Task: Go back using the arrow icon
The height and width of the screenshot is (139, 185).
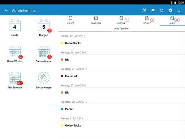Action: coord(6,10)
